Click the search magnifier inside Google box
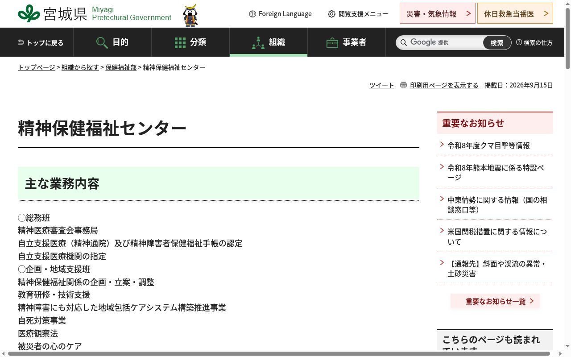Image resolution: width=571 pixels, height=357 pixels. [x=404, y=42]
